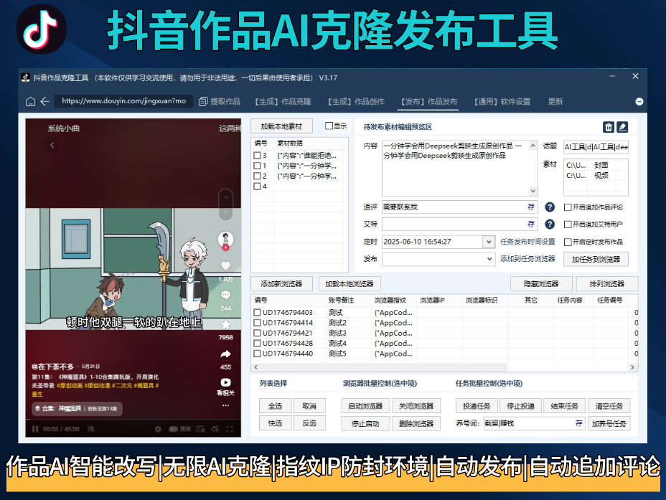Switch to the 【通用】软件设置 tab

503,101
